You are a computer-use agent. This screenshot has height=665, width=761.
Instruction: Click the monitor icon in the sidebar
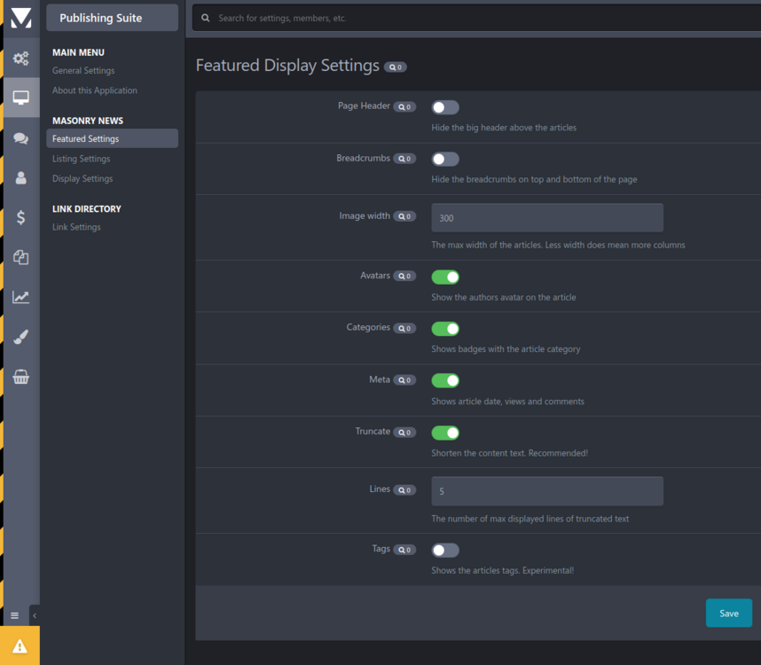(20, 98)
